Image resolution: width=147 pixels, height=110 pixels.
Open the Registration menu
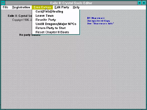21,7
